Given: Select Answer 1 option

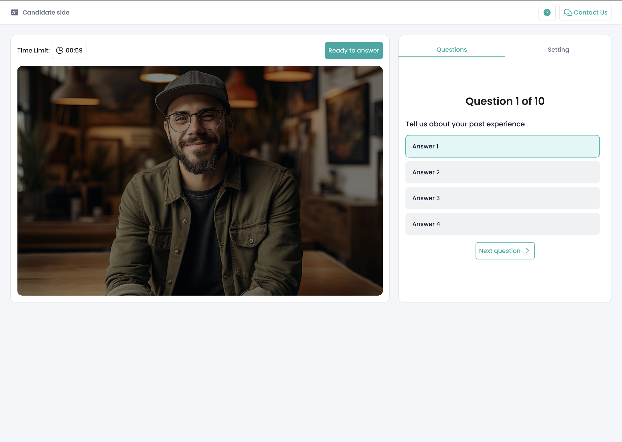Looking at the screenshot, I should coord(502,146).
